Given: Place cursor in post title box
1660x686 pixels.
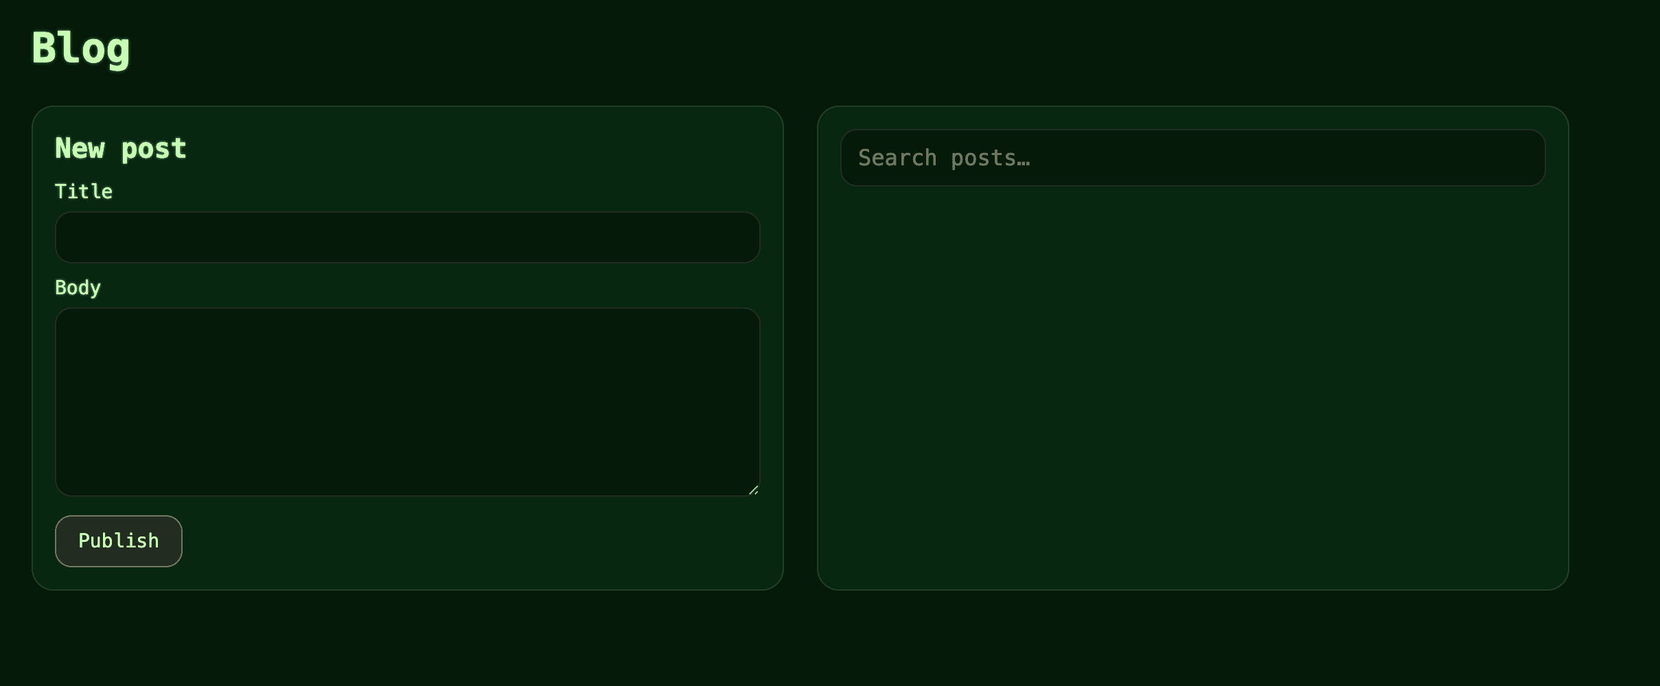Looking at the screenshot, I should point(408,237).
